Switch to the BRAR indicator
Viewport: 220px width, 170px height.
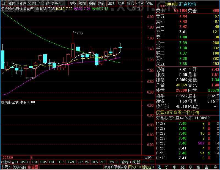71,162
